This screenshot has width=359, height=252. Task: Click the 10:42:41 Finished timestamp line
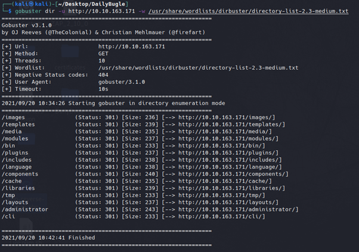[x=48, y=238]
